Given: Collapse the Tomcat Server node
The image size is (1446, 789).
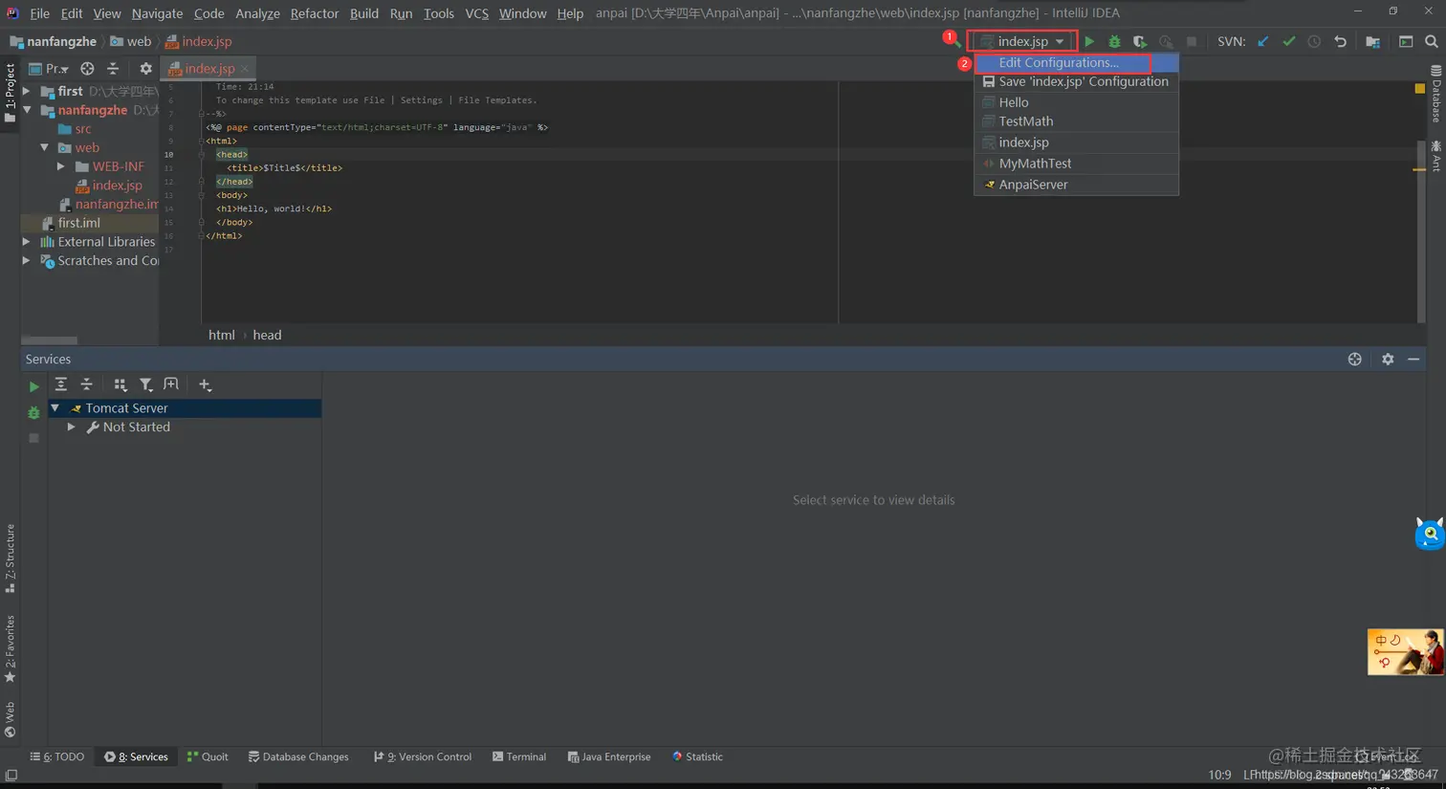Looking at the screenshot, I should click(55, 408).
